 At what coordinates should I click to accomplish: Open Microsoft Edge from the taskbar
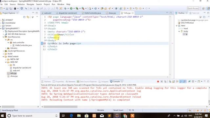click(x=71, y=116)
